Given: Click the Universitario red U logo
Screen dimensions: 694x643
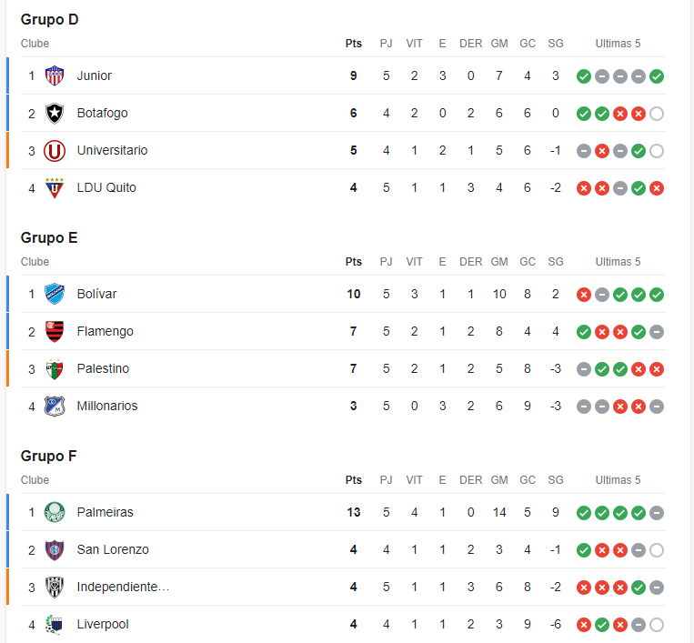Looking at the screenshot, I should click(55, 150).
